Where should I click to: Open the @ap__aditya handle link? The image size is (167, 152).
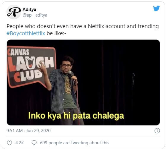tap(35, 15)
